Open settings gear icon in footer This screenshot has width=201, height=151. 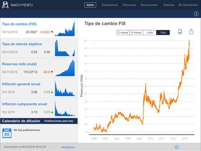[177, 147]
